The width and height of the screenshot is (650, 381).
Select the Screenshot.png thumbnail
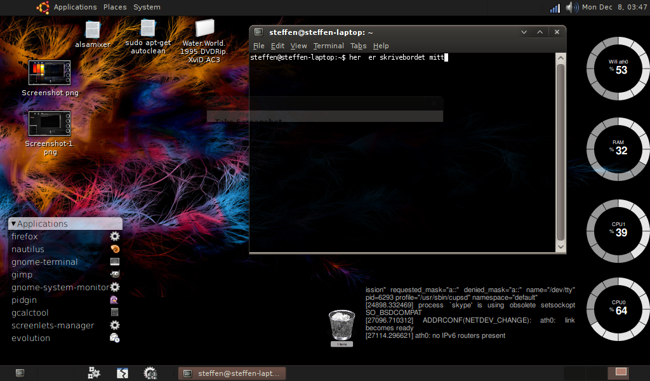coord(50,72)
